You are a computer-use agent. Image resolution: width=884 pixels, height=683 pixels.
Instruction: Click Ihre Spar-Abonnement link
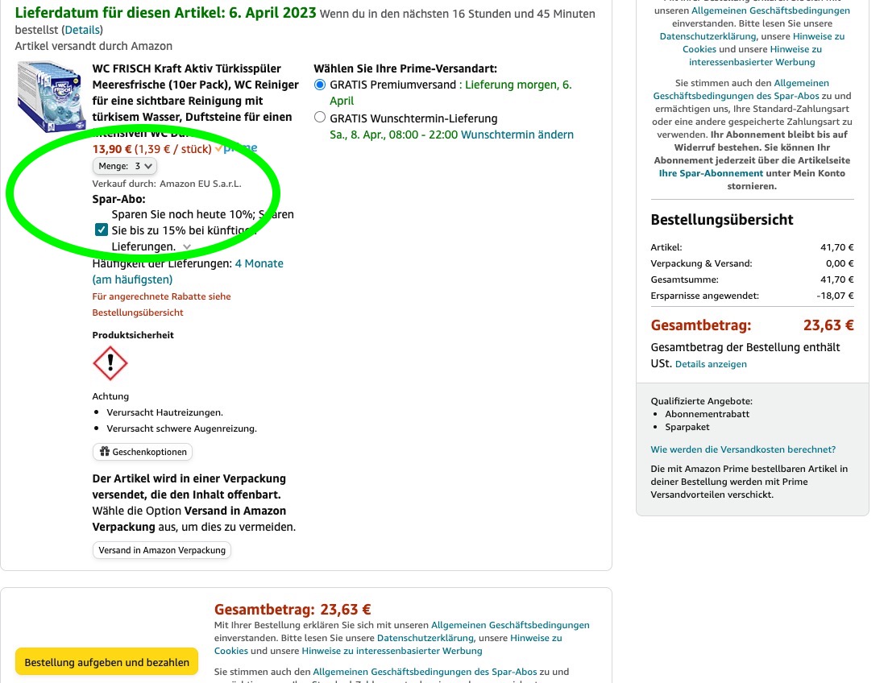tap(711, 172)
